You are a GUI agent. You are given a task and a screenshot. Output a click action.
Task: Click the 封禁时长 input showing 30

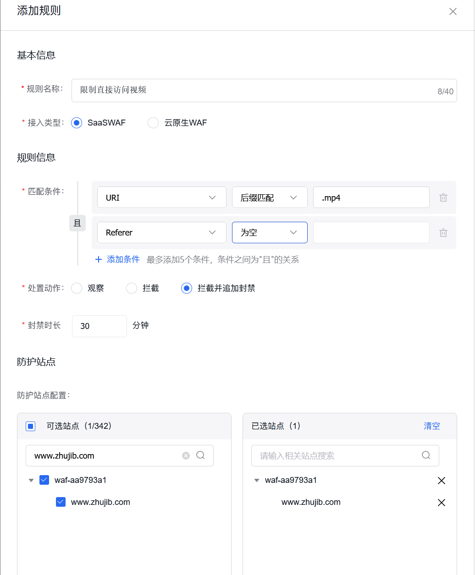[99, 326]
